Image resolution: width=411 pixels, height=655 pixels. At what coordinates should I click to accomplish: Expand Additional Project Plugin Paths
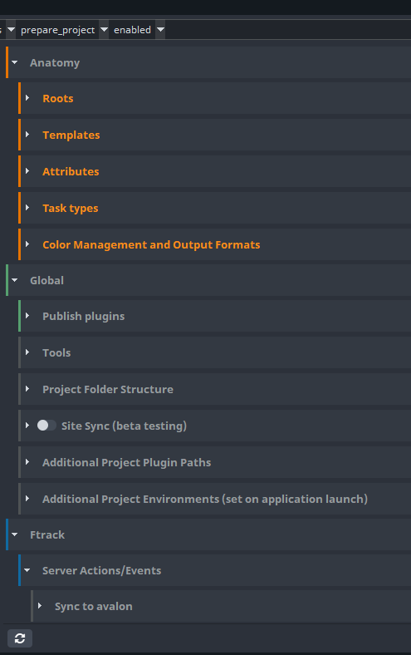coord(27,462)
